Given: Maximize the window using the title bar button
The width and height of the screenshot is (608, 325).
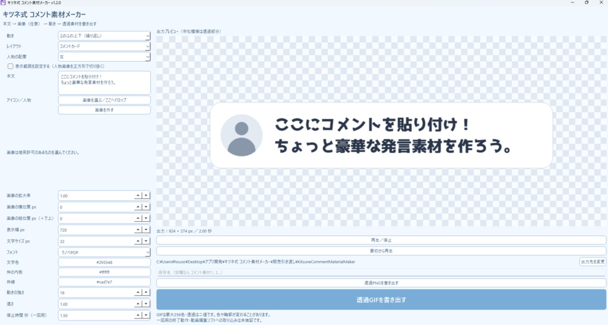Looking at the screenshot, I should pyautogui.click(x=587, y=3).
